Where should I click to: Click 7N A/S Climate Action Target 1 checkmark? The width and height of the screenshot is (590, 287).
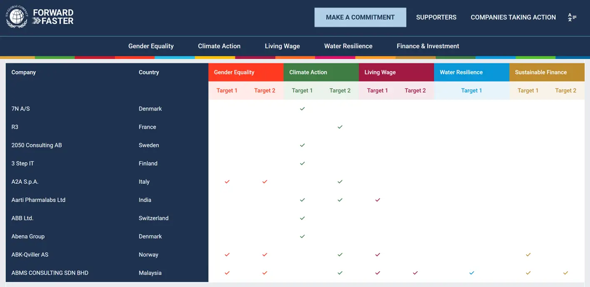(x=302, y=109)
